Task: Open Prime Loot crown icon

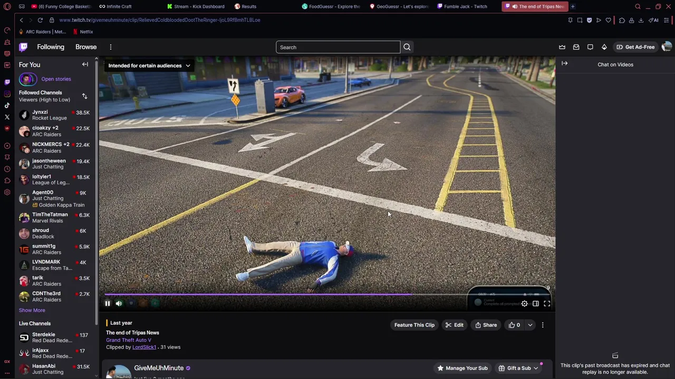Action: tap(562, 47)
